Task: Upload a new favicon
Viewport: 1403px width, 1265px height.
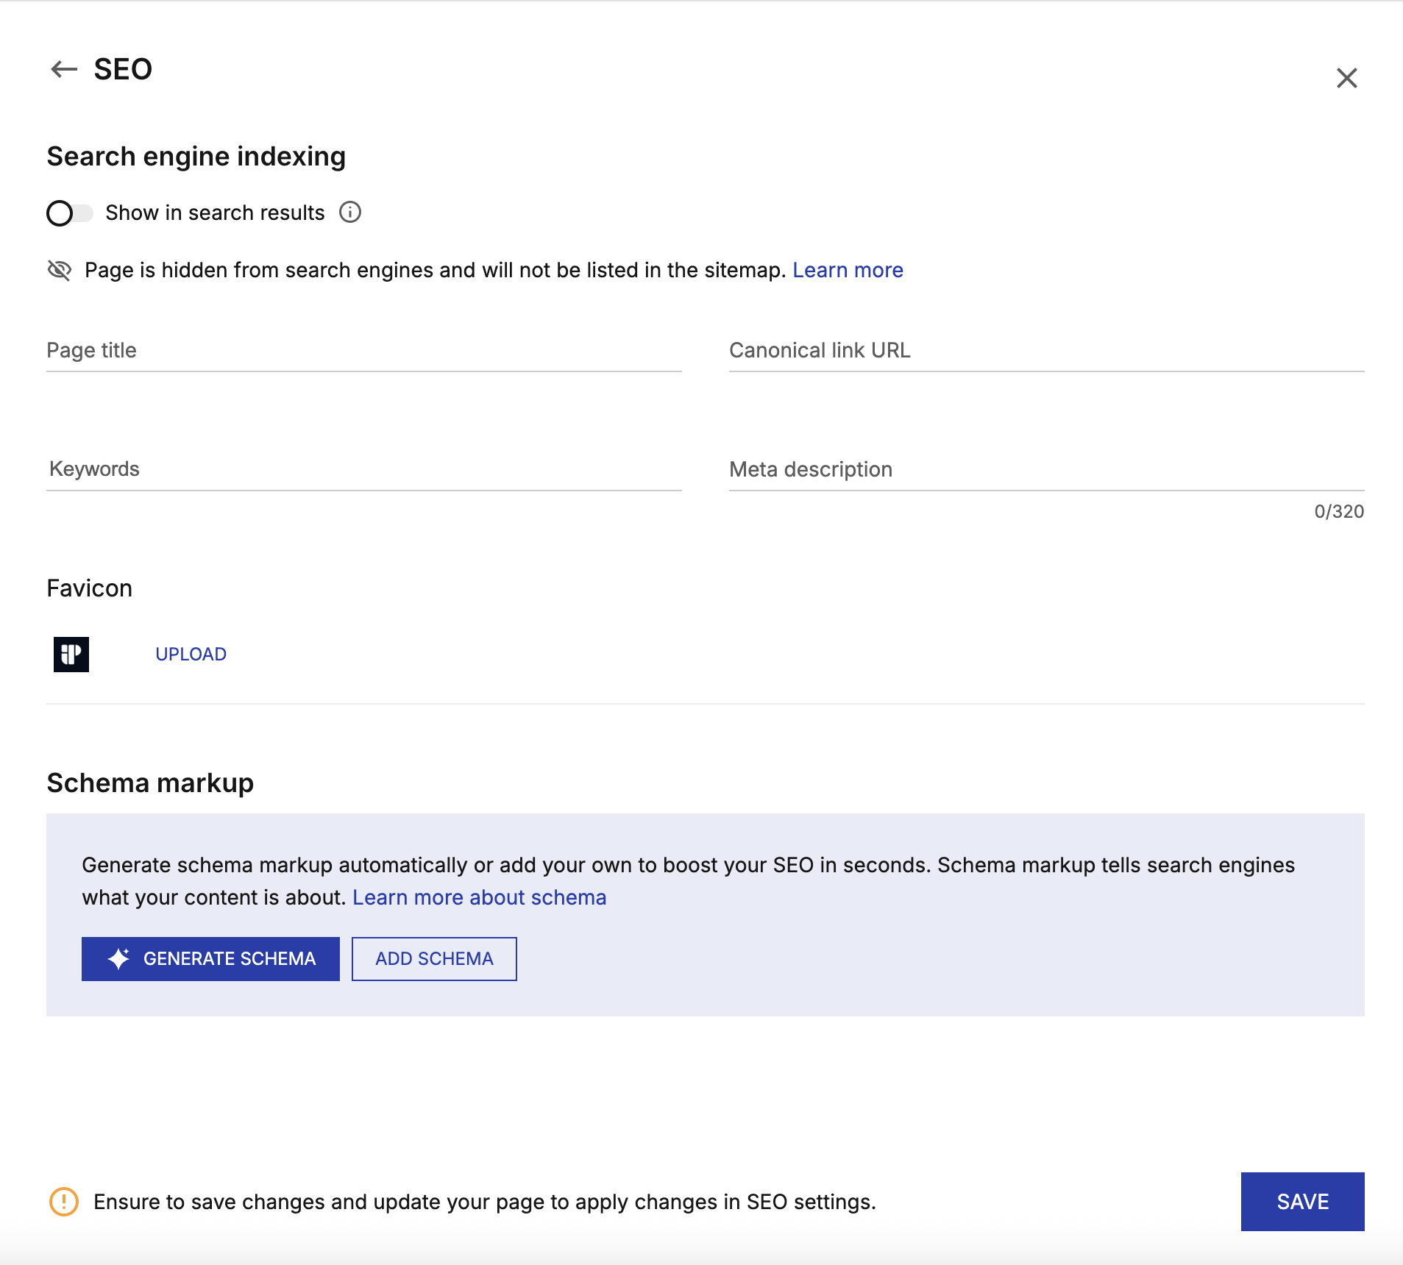Action: (191, 655)
